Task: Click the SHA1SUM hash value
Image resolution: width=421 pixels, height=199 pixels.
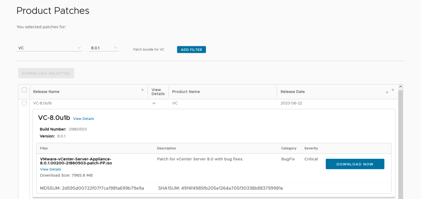Action: 232,188
